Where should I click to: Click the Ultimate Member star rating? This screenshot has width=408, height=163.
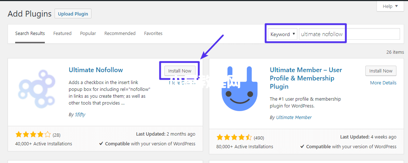(234, 137)
